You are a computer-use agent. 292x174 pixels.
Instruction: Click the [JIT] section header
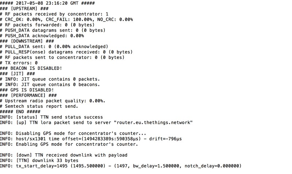tap(18, 74)
